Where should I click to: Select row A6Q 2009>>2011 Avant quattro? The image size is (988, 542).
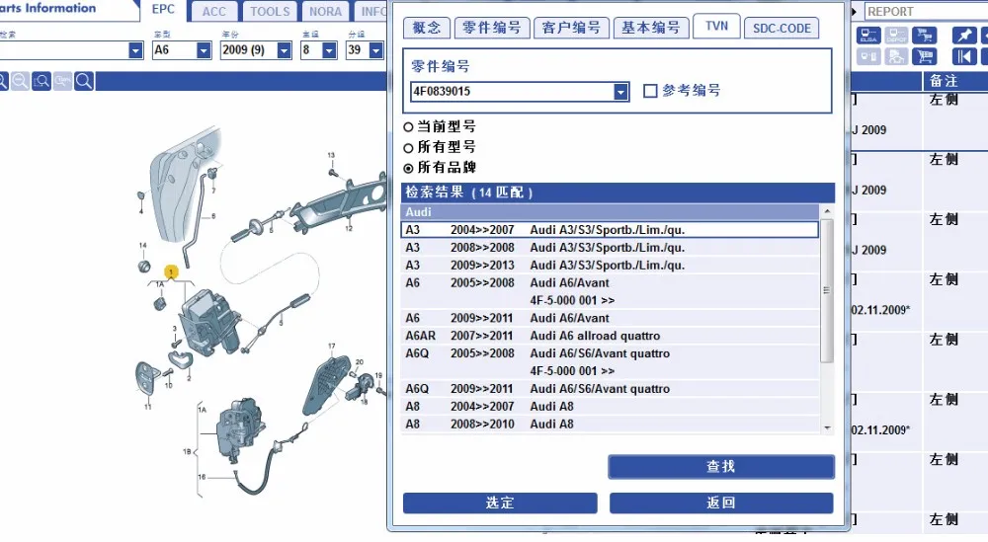point(610,388)
